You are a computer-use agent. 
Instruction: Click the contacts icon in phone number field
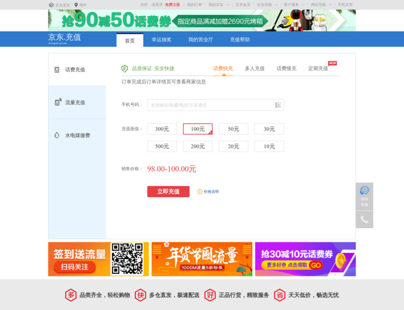pos(278,105)
